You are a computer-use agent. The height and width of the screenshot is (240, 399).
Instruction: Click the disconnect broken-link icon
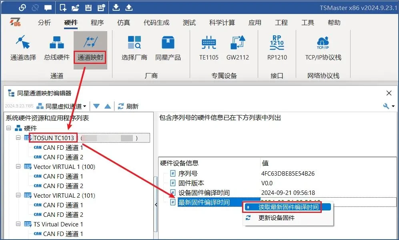(35, 8)
